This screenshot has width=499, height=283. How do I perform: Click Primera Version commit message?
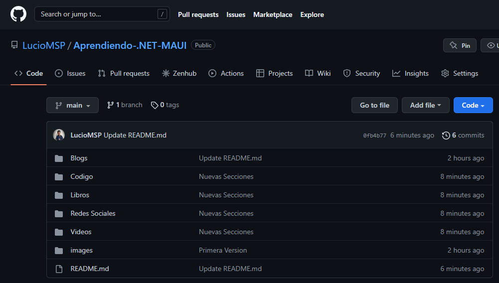[223, 251]
